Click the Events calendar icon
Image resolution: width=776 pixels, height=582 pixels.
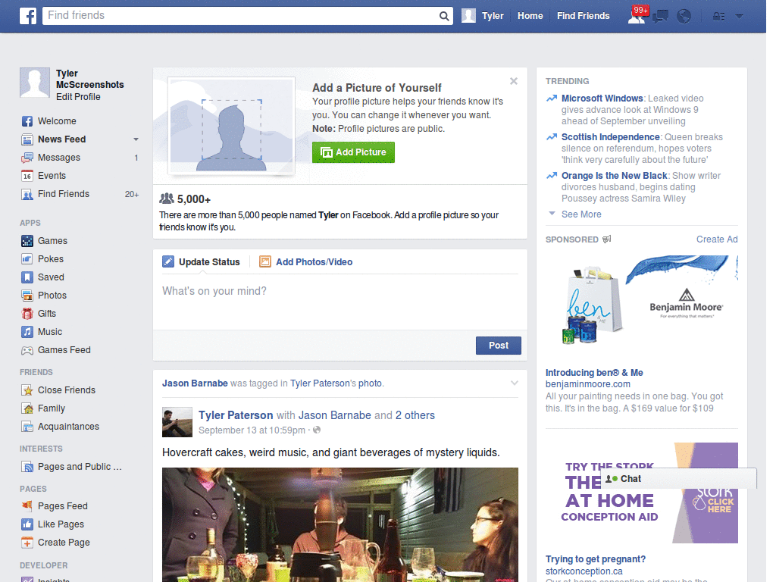click(27, 176)
